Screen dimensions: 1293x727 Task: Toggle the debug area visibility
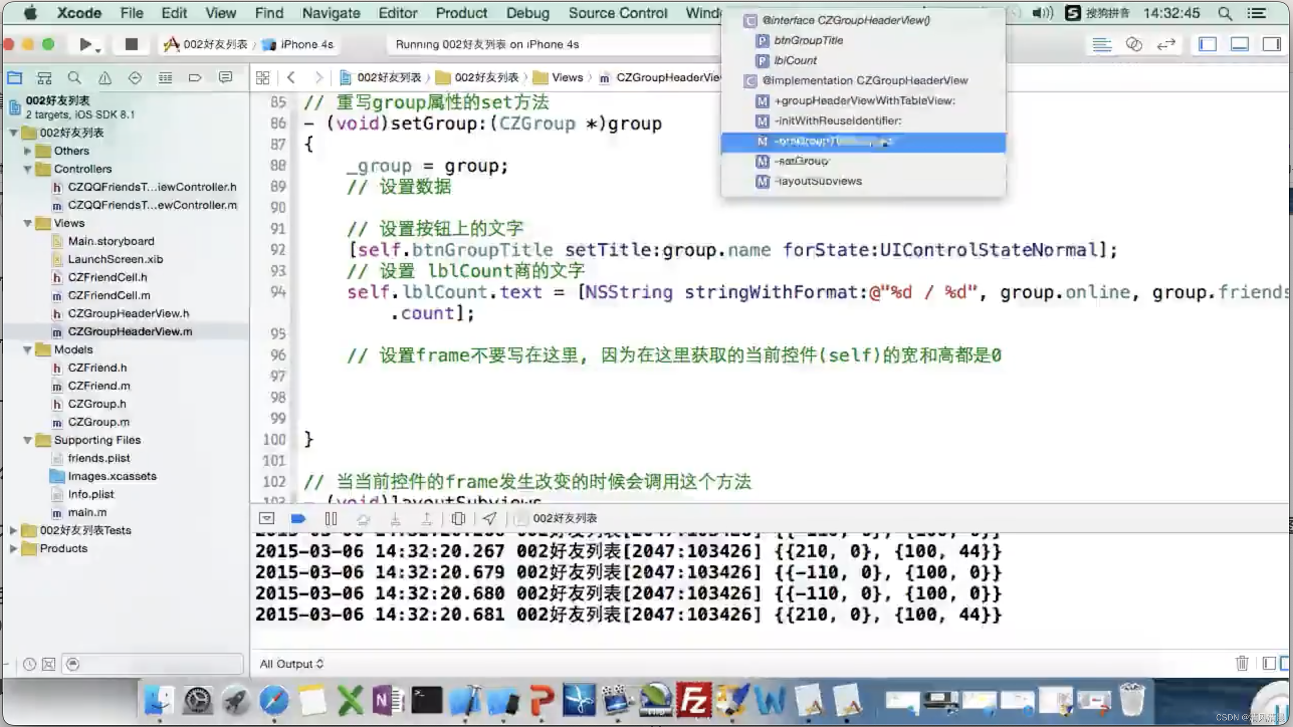[x=1240, y=45]
